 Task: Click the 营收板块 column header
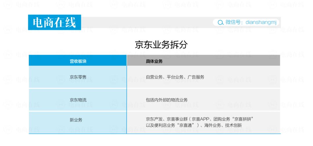[x=78, y=60]
